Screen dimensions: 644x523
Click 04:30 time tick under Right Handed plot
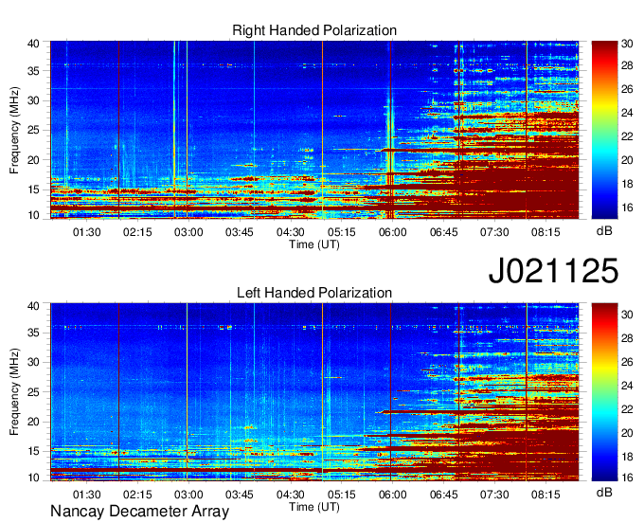291,232
